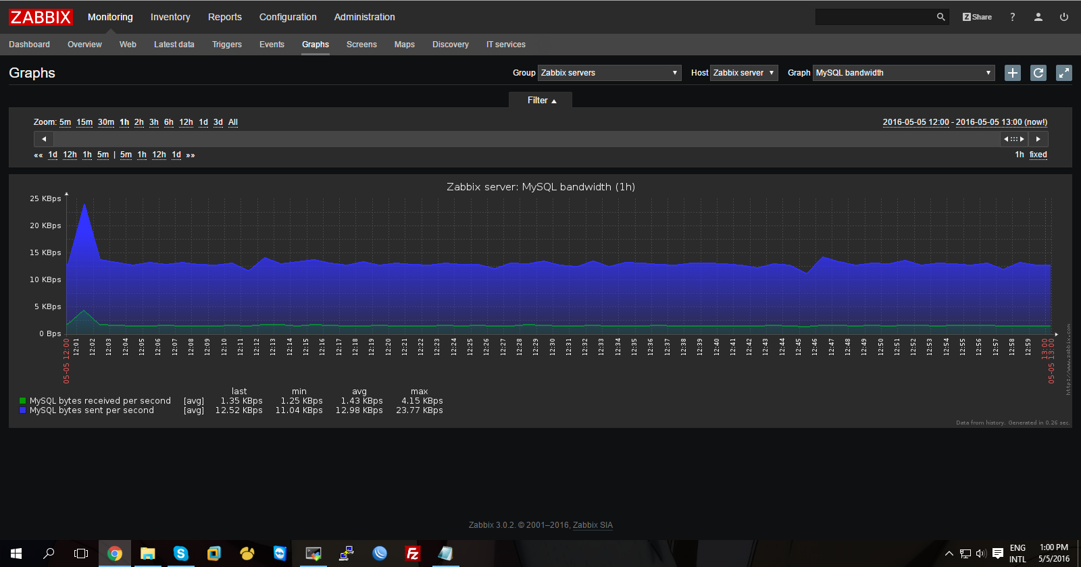Click the Zabbix SIA footer link
The width and height of the screenshot is (1081, 567).
[593, 525]
